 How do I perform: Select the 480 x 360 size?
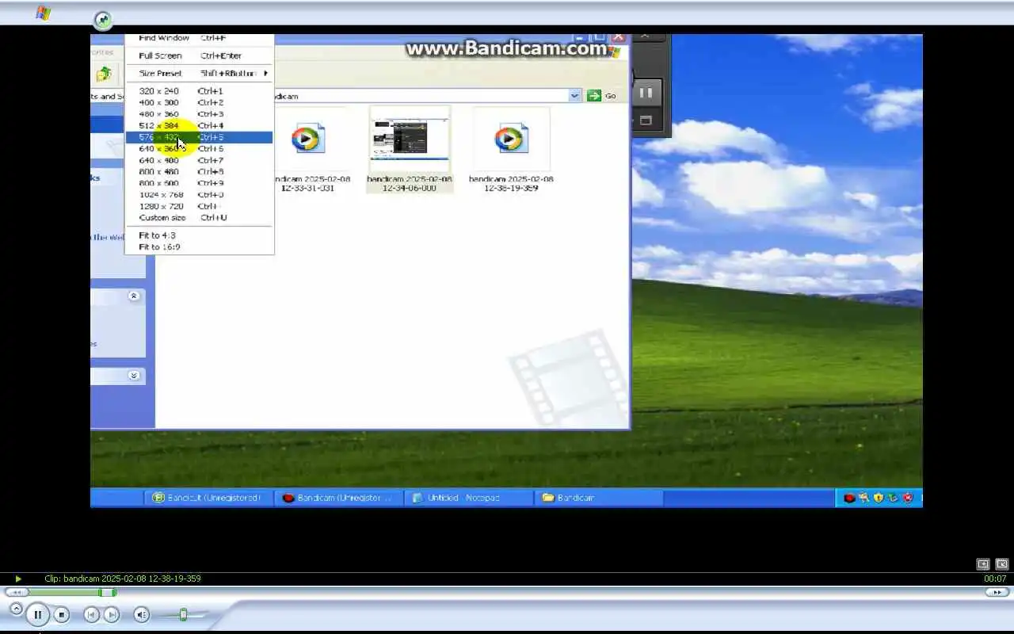199,114
